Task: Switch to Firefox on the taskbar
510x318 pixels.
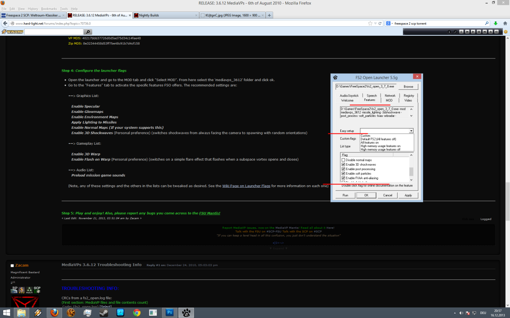Action: pyautogui.click(x=54, y=312)
